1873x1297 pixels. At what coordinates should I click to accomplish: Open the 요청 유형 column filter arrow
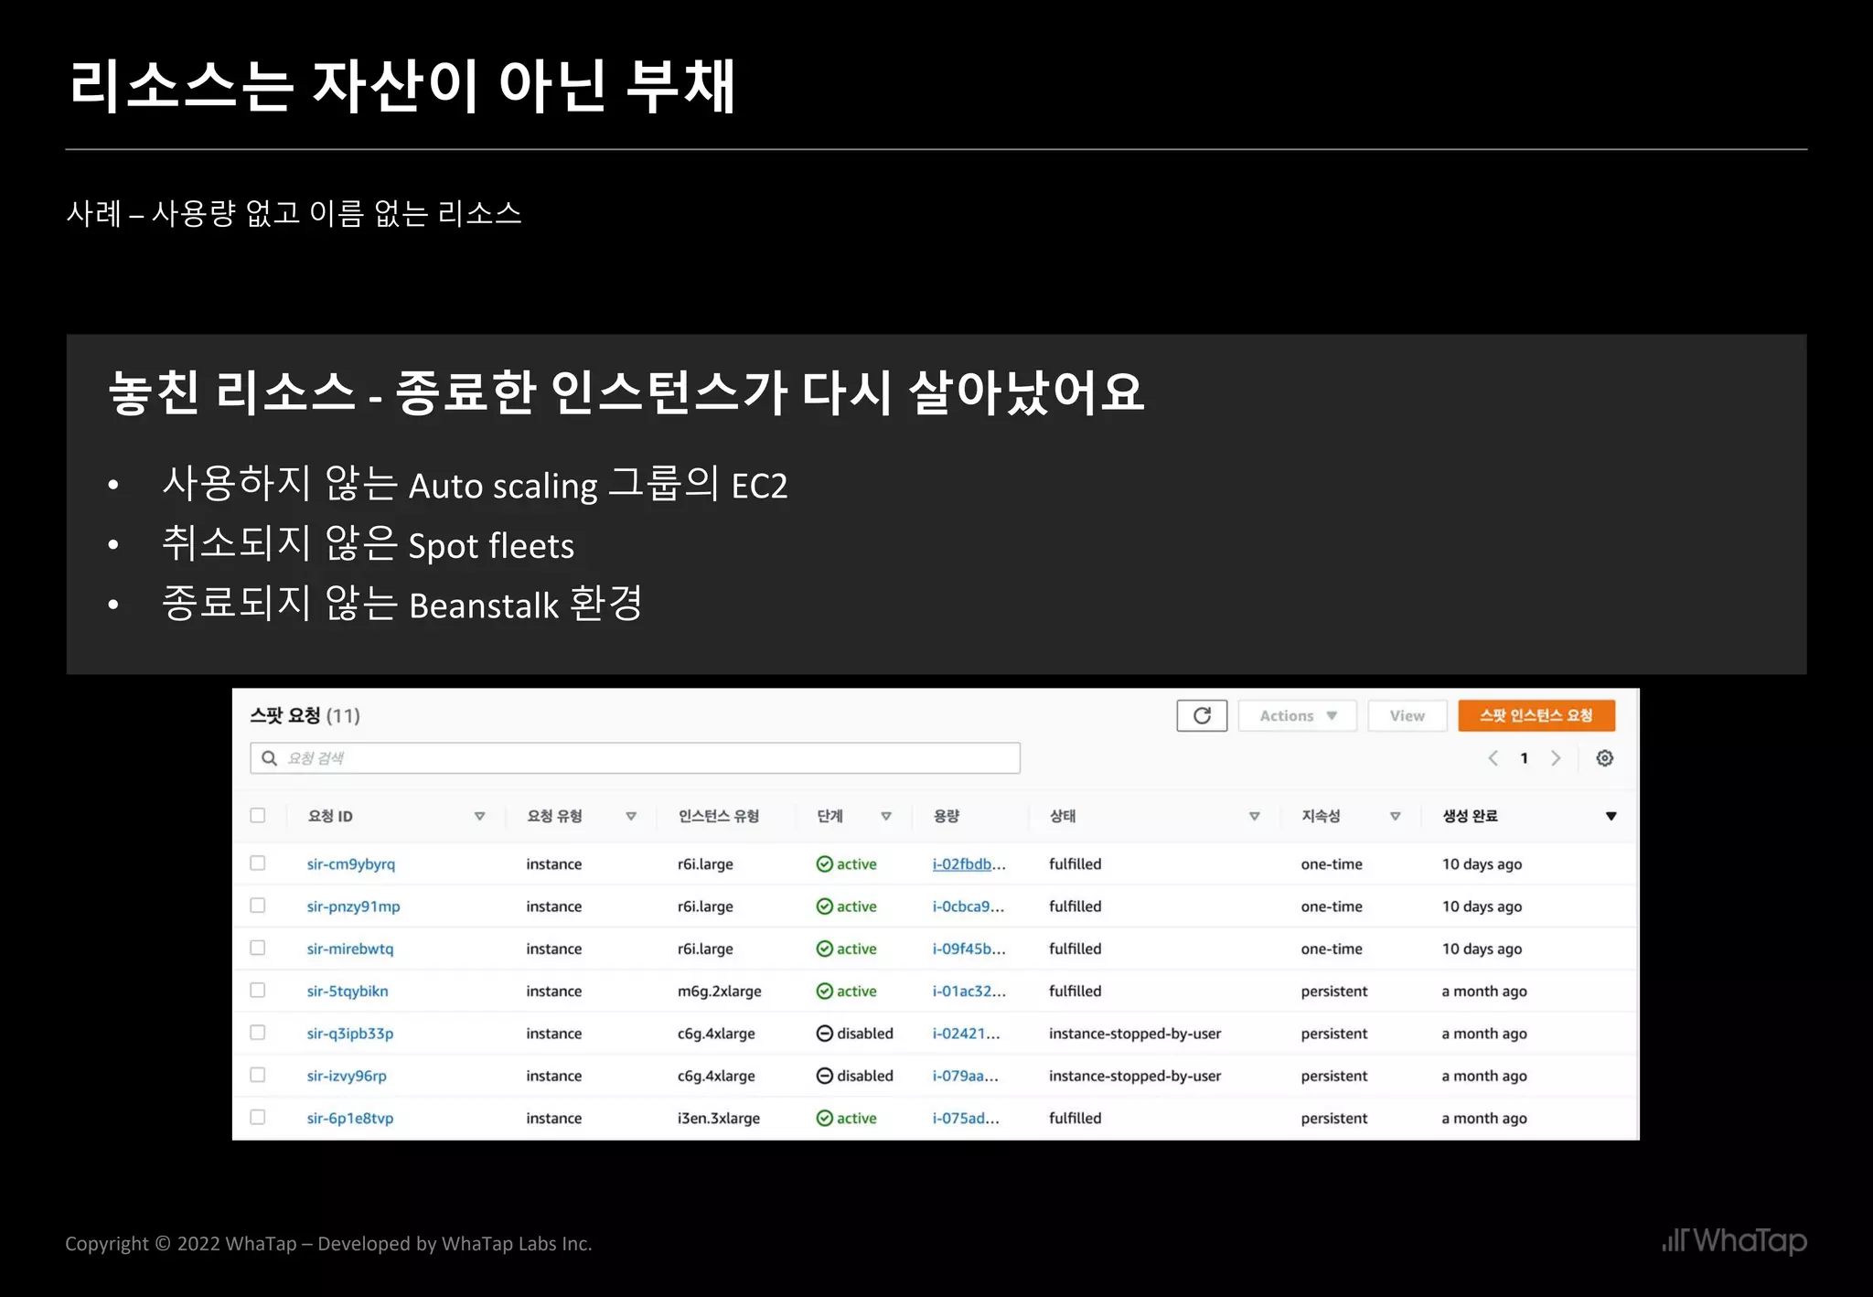[x=631, y=816]
